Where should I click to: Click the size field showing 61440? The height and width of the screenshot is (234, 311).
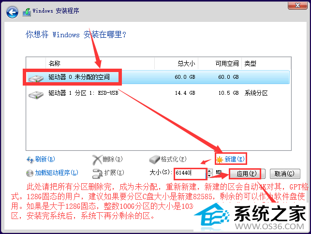pos(190,173)
